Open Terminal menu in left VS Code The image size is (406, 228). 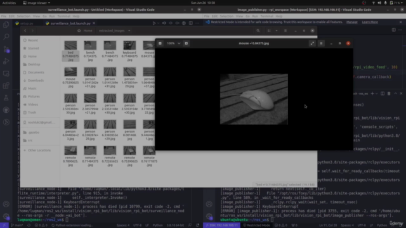click(63, 16)
